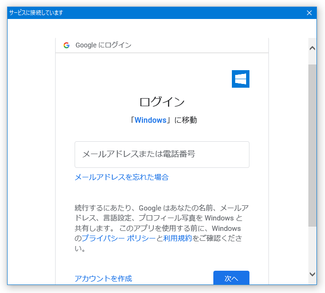Close the サービスに接続しています dialog
The height and width of the screenshot is (293, 325).
pyautogui.click(x=309, y=13)
